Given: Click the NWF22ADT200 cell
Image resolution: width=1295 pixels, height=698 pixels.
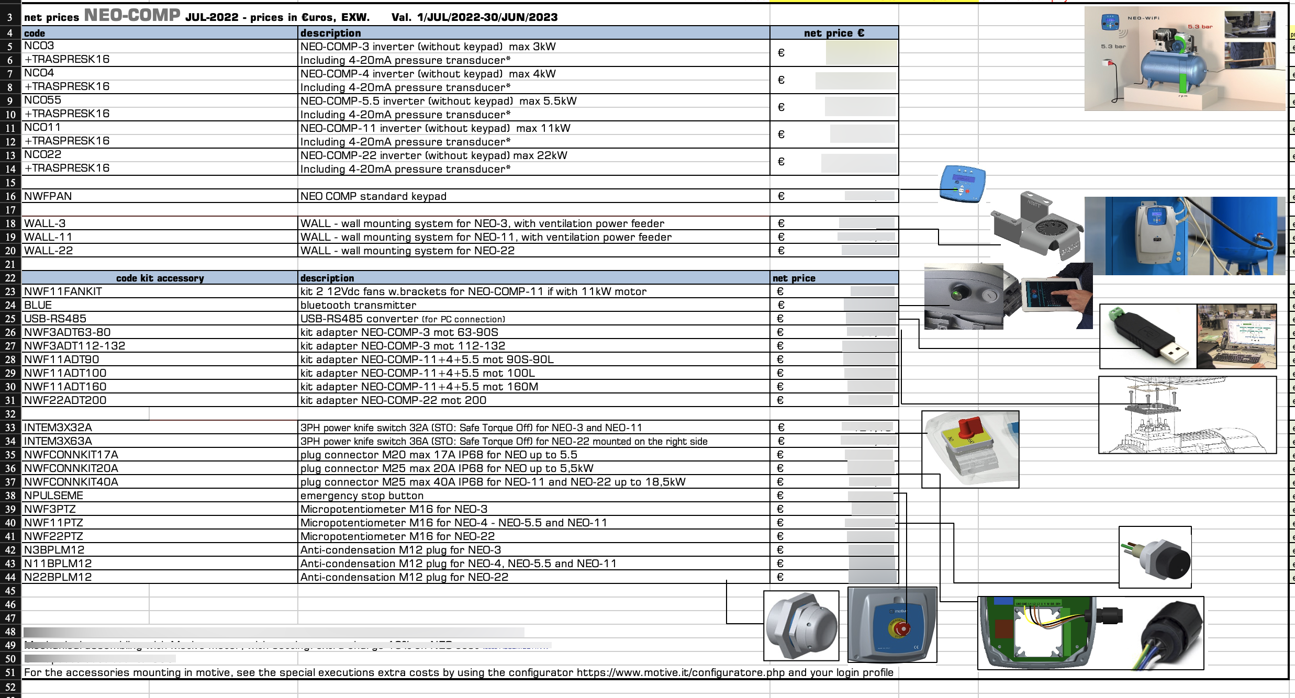Looking at the screenshot, I should click(x=160, y=400).
